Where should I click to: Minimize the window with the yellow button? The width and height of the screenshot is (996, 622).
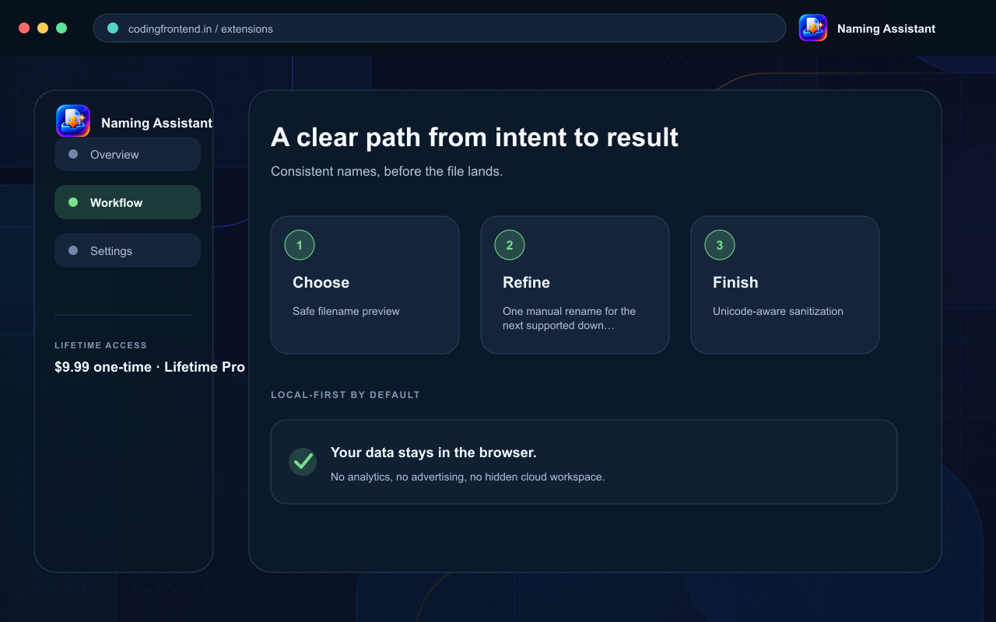(43, 28)
